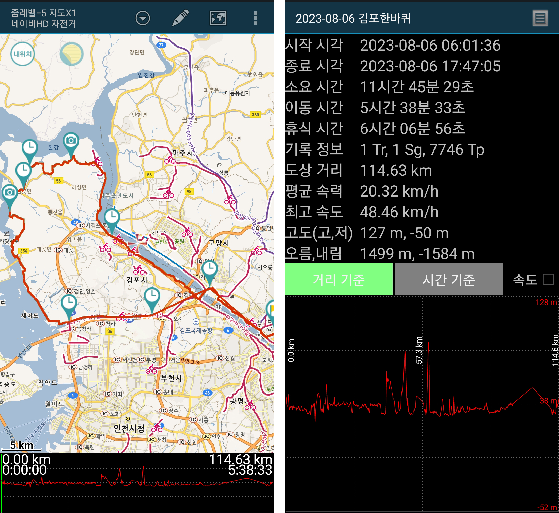559x513 pixels.
Task: Tap the 줌레벨=5 지도X1 header text
Action: (x=43, y=13)
